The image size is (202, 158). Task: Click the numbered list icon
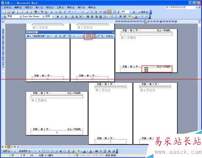pos(112,17)
